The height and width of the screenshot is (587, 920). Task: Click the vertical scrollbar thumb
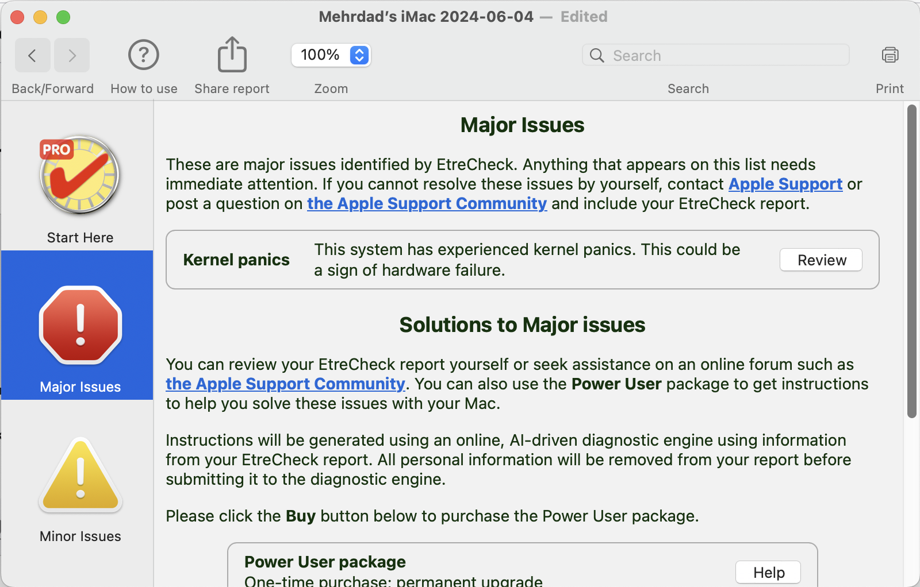pos(911,261)
